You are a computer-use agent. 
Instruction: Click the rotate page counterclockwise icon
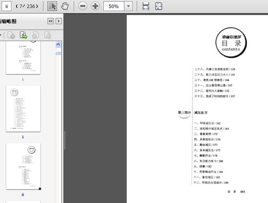click(x=36, y=35)
